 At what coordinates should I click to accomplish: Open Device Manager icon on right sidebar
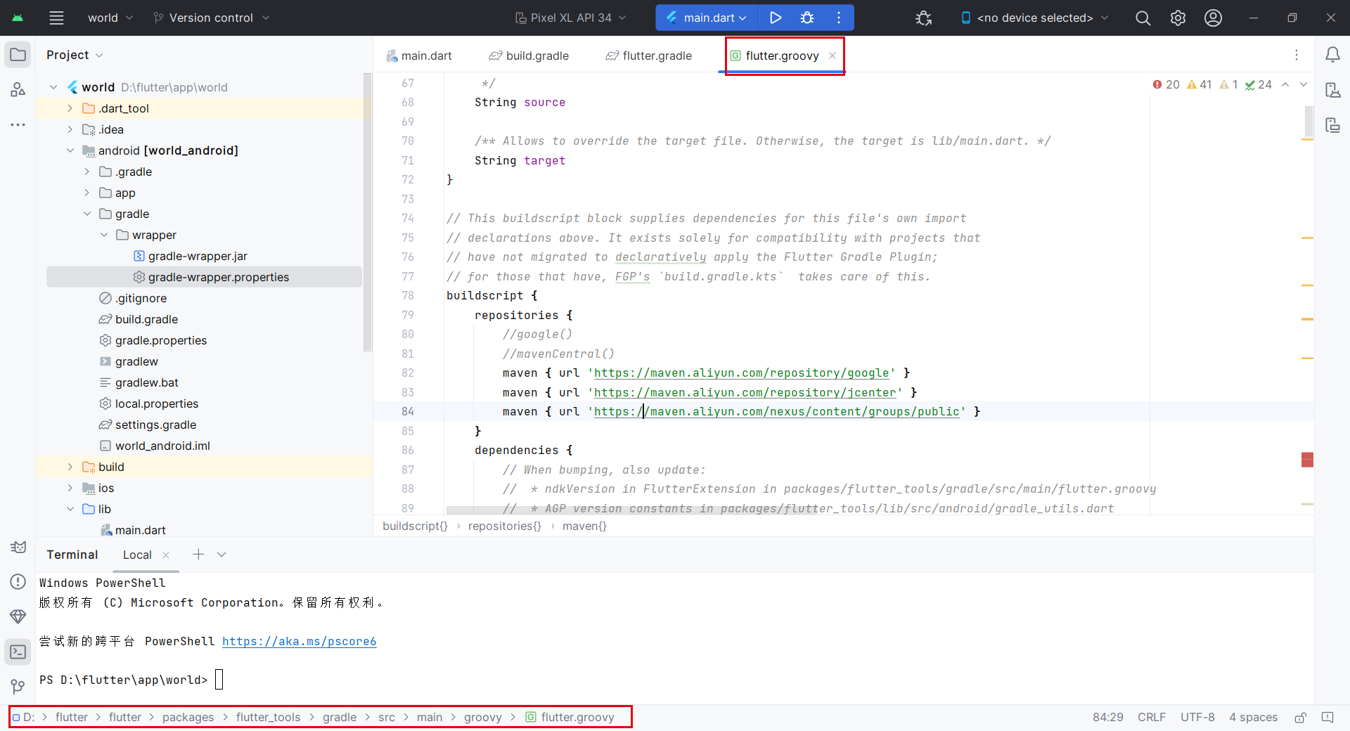(1332, 90)
